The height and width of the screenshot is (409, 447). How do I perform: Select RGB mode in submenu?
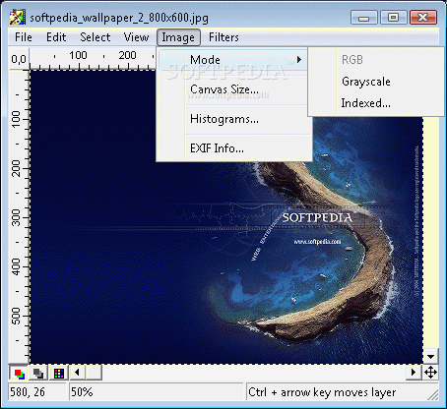376,60
